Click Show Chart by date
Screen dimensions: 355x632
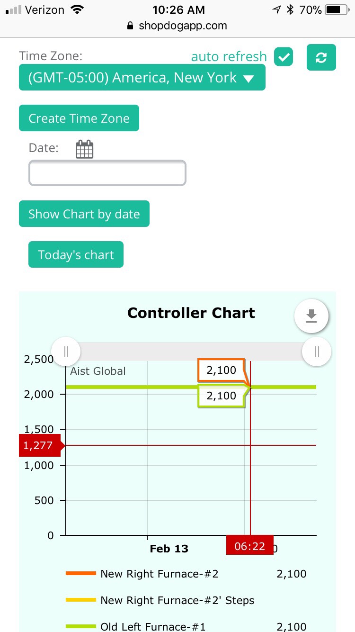(x=84, y=214)
